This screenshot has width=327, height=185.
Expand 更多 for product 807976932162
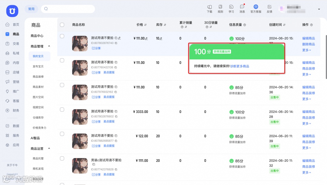point(306,99)
